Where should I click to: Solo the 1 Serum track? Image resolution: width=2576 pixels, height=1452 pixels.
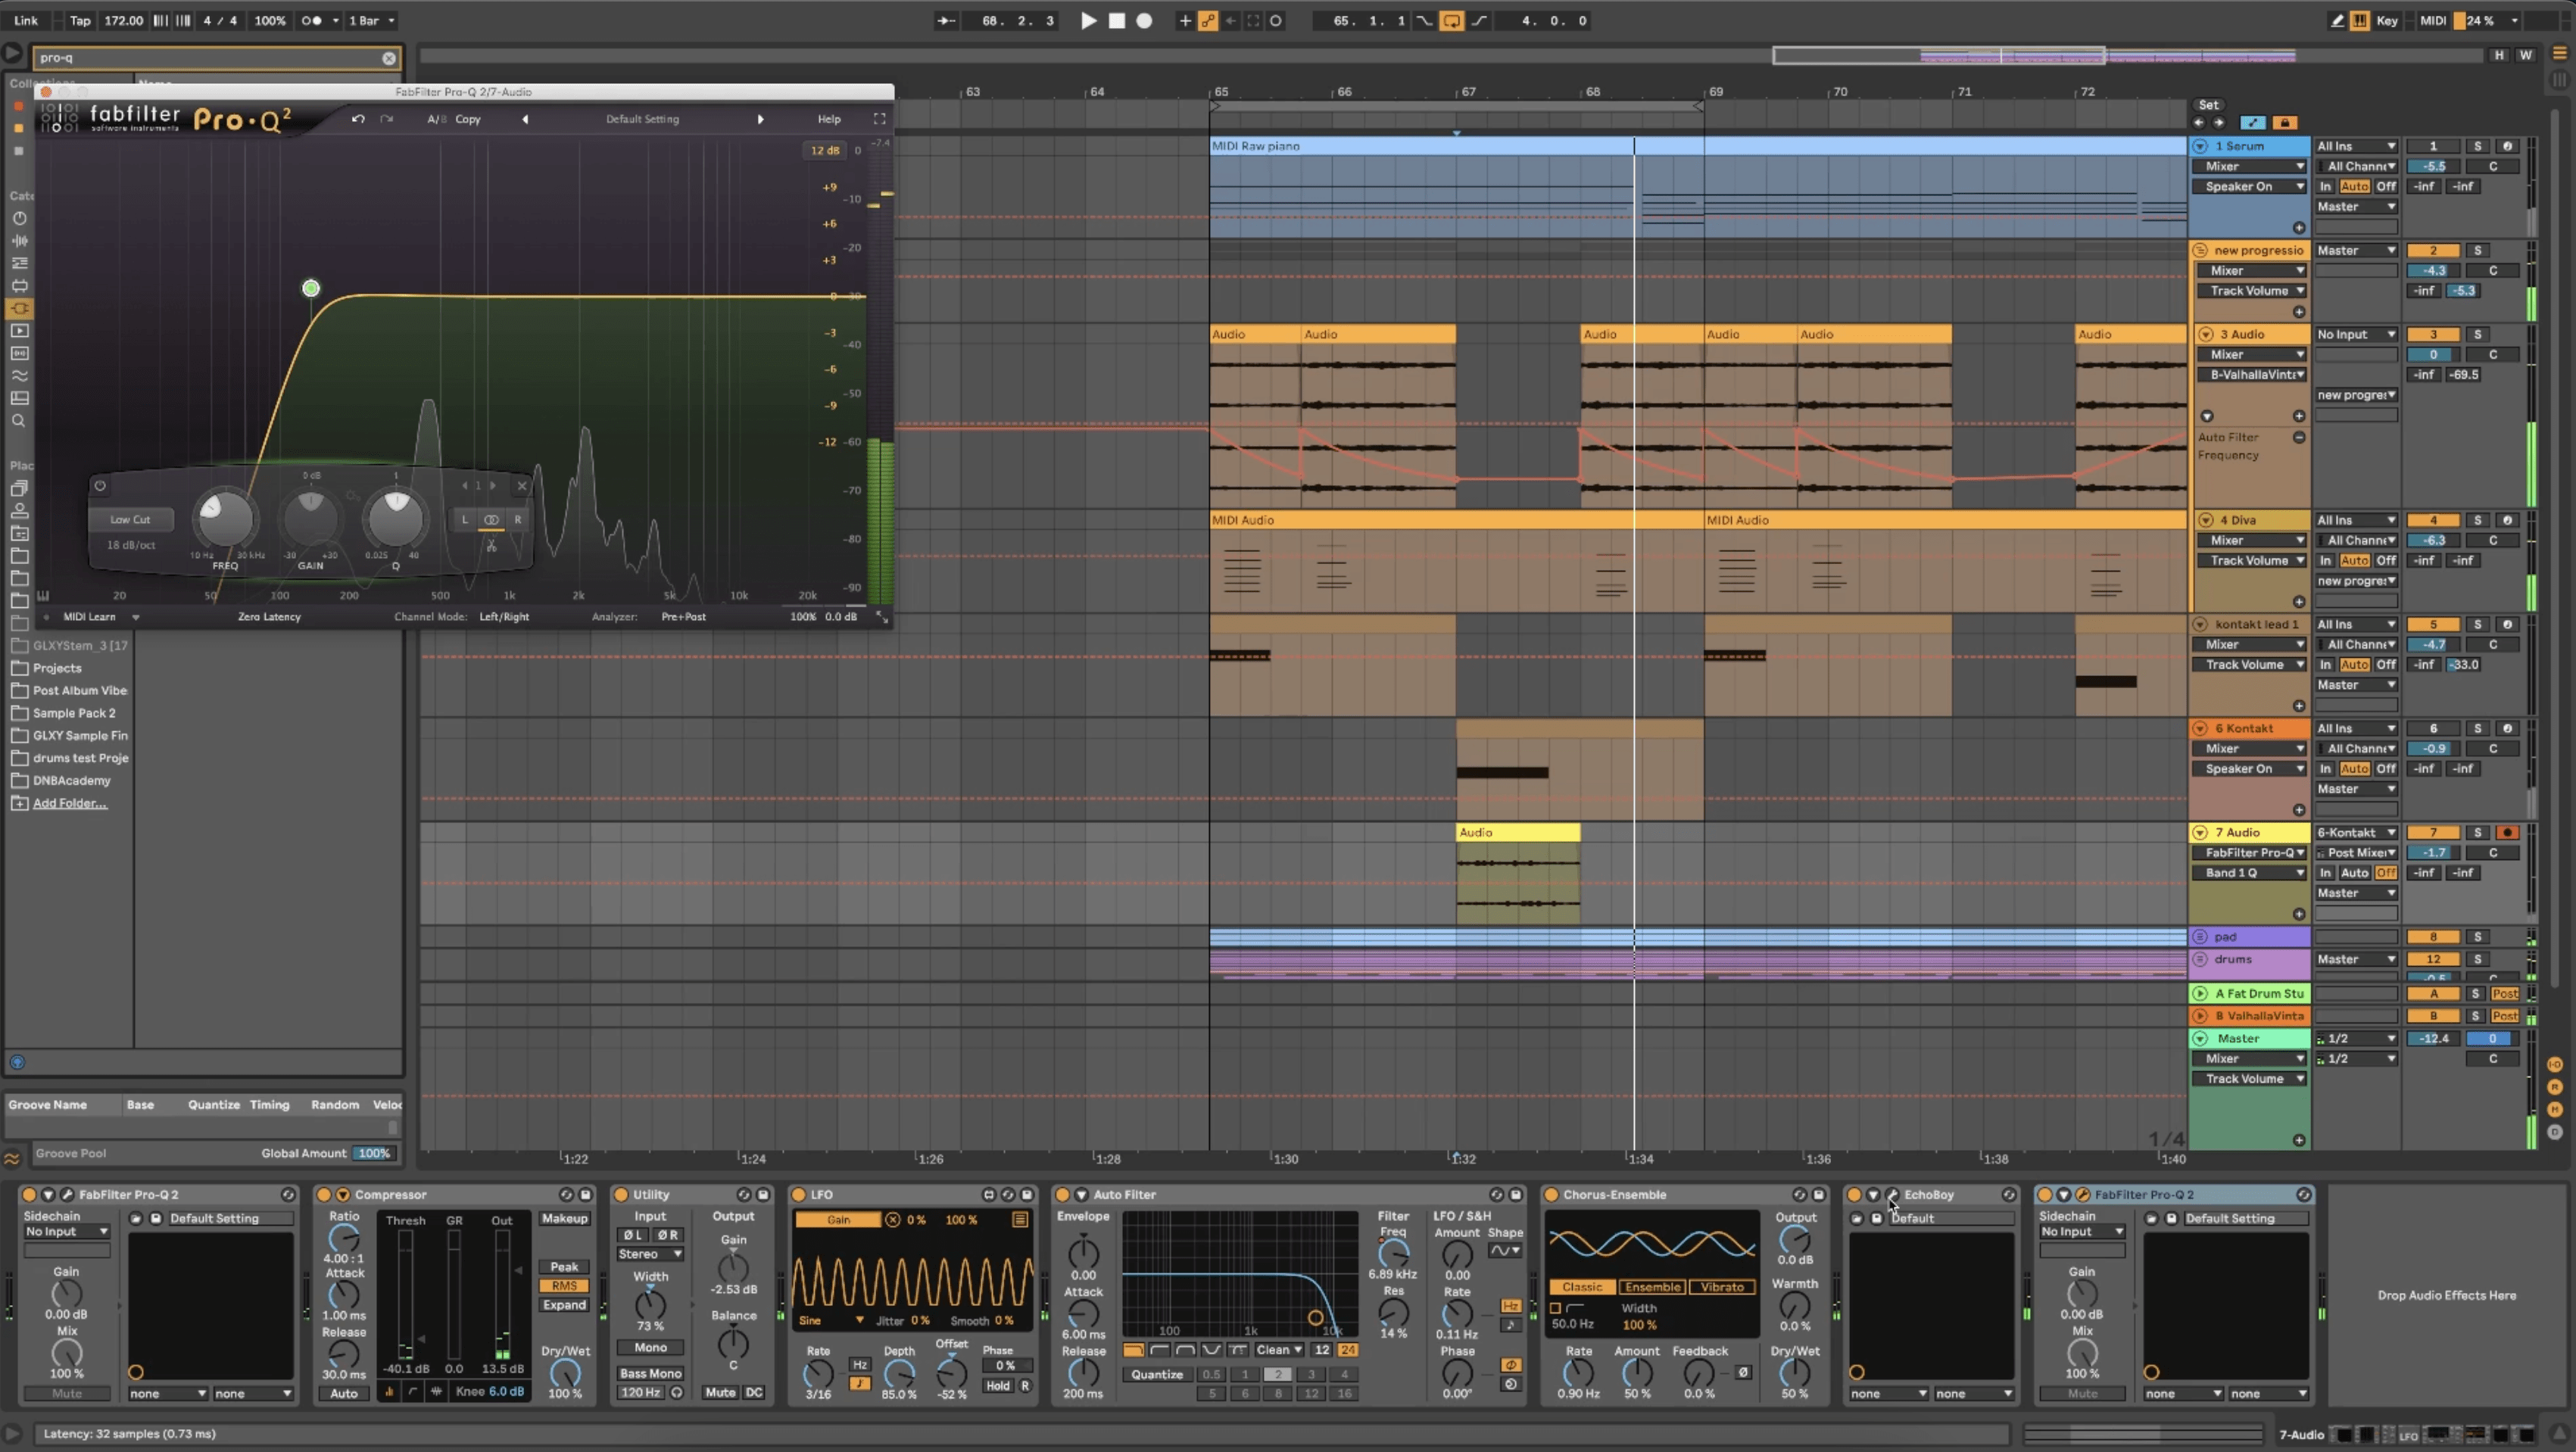click(2477, 146)
